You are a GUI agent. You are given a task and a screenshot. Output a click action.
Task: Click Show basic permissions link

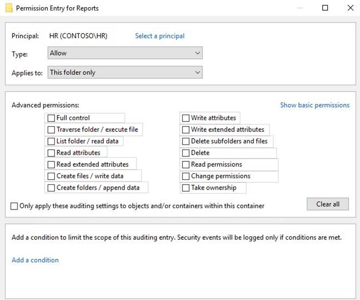pos(314,105)
